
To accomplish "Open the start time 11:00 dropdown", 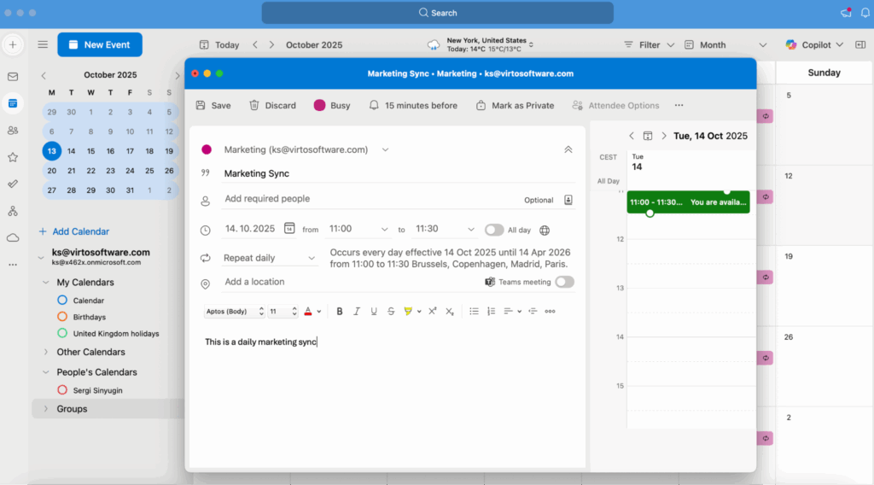I will click(384, 229).
